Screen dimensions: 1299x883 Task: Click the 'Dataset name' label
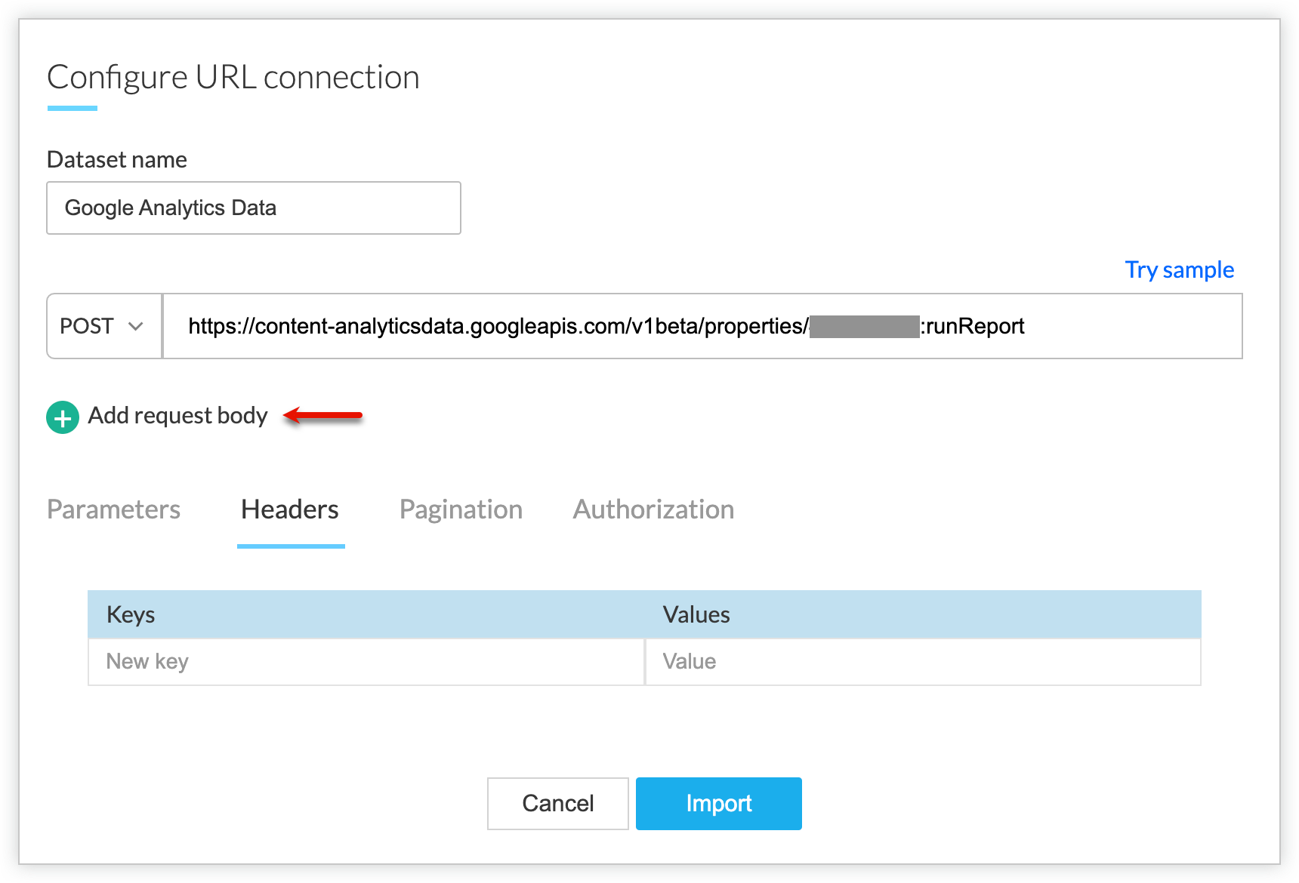click(x=117, y=159)
